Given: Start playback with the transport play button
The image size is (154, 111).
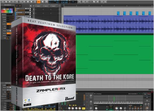Looking at the screenshot, I should coord(24,2).
